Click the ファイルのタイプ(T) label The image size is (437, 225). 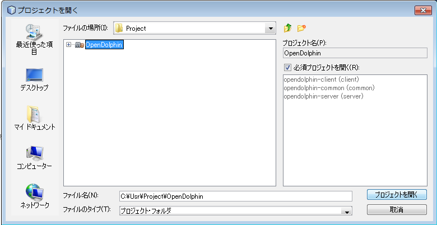(x=87, y=210)
